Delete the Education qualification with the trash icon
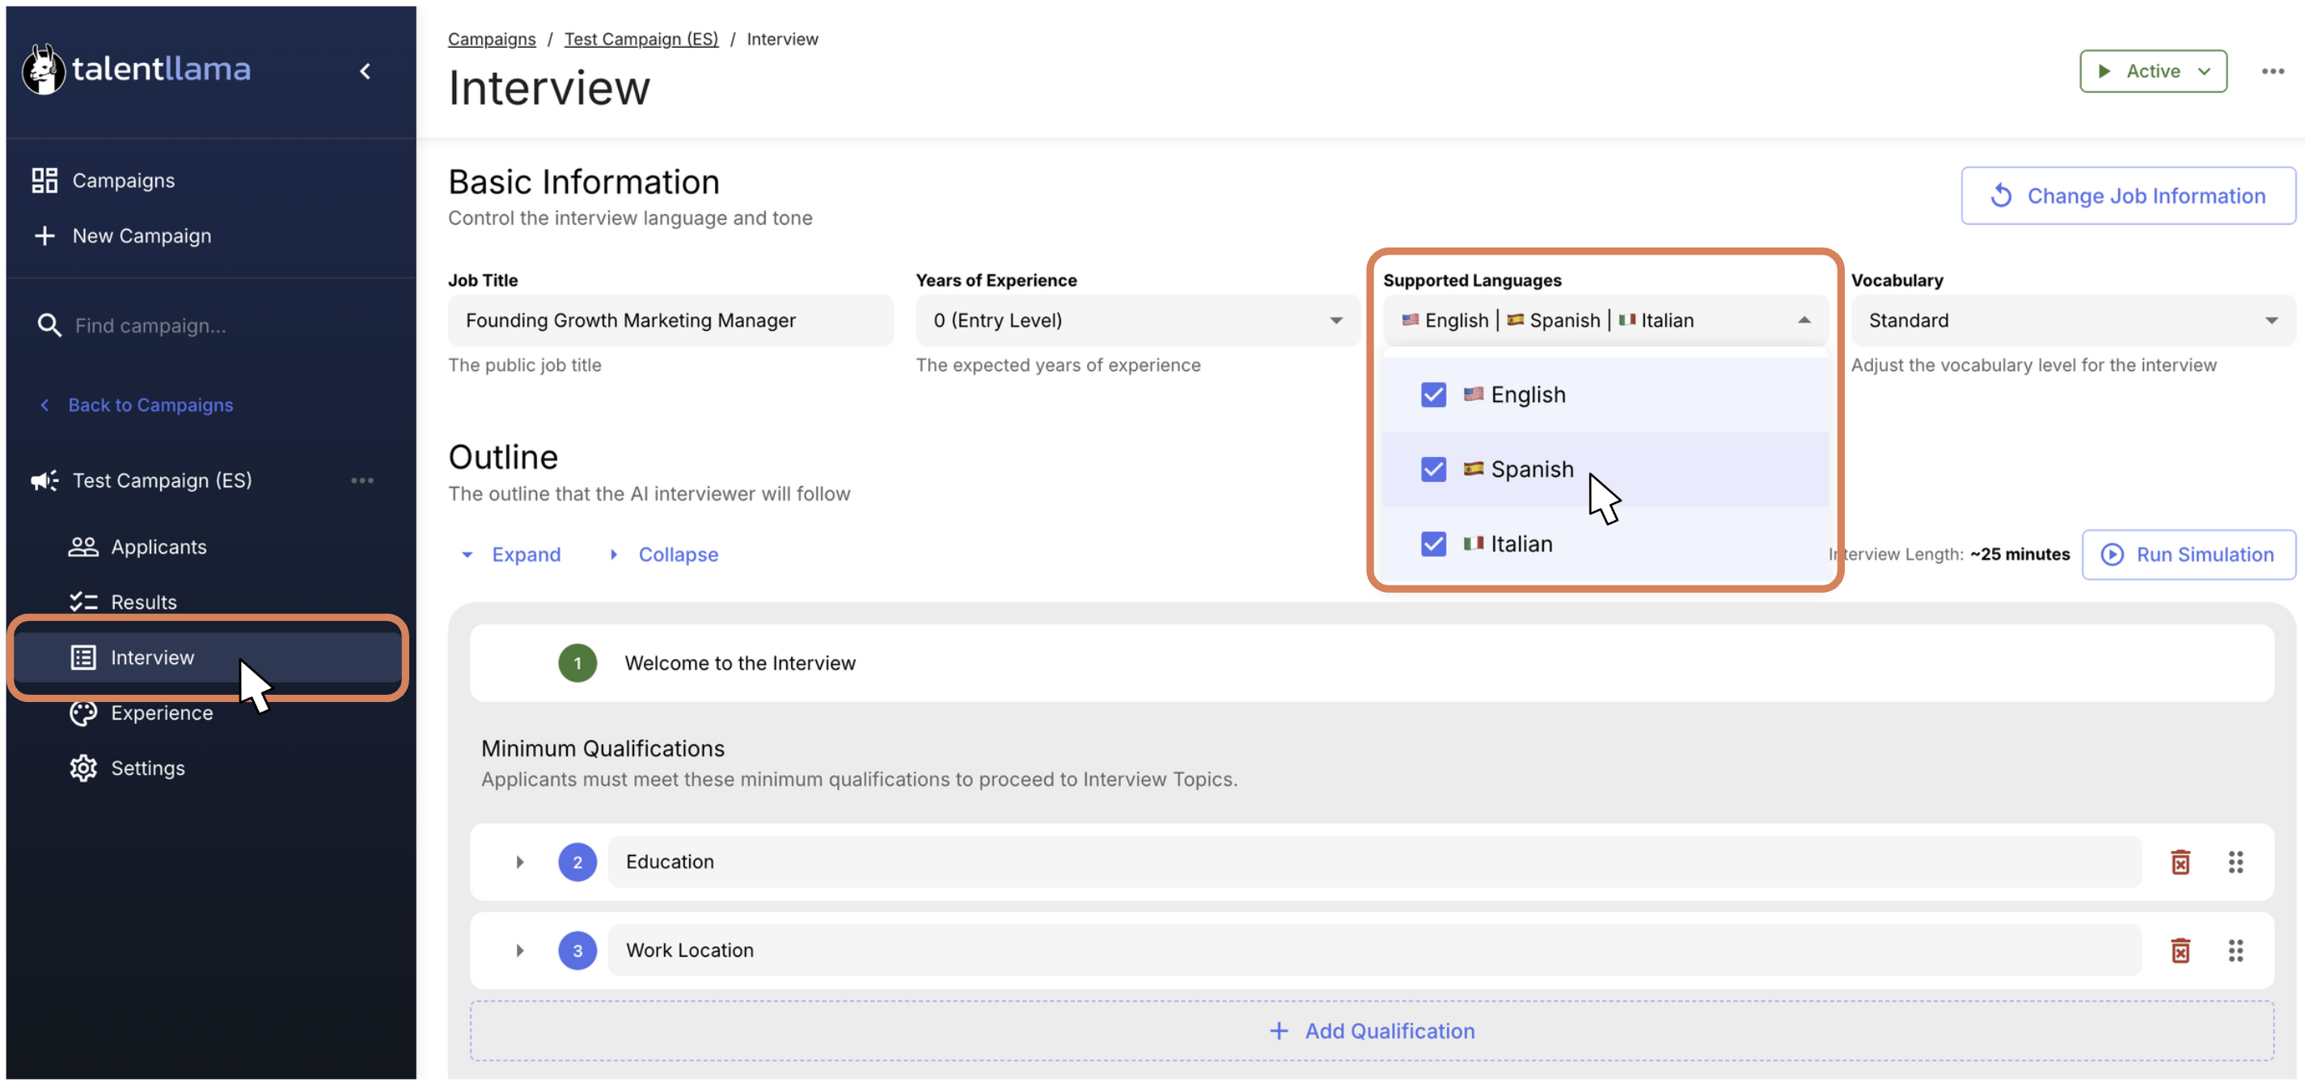The image size is (2305, 1087). 2180,862
